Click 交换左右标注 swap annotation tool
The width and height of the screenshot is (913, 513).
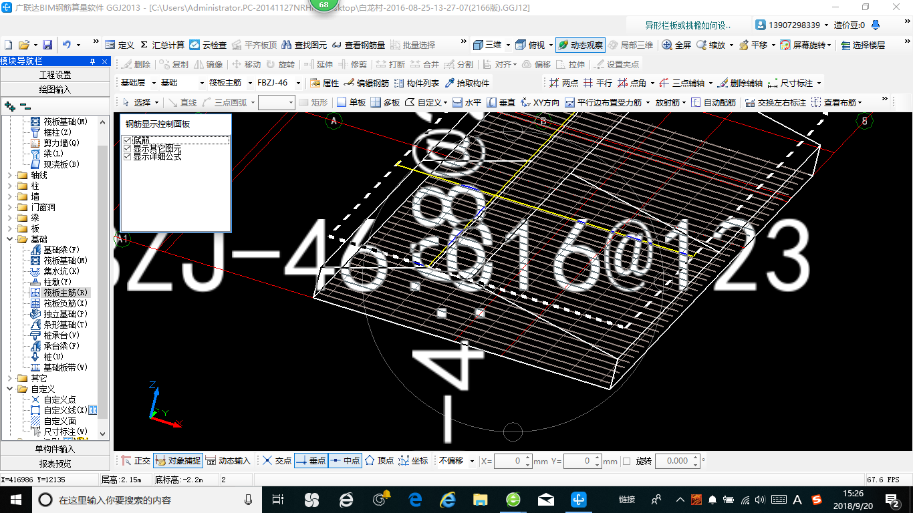pyautogui.click(x=775, y=102)
